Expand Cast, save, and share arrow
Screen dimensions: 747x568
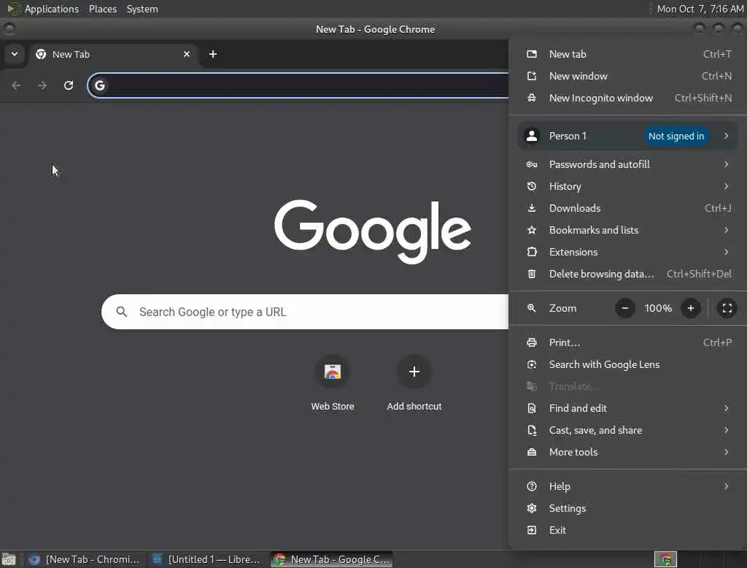pos(726,430)
